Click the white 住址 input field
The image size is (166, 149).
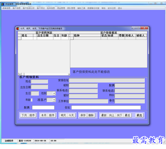(106, 107)
